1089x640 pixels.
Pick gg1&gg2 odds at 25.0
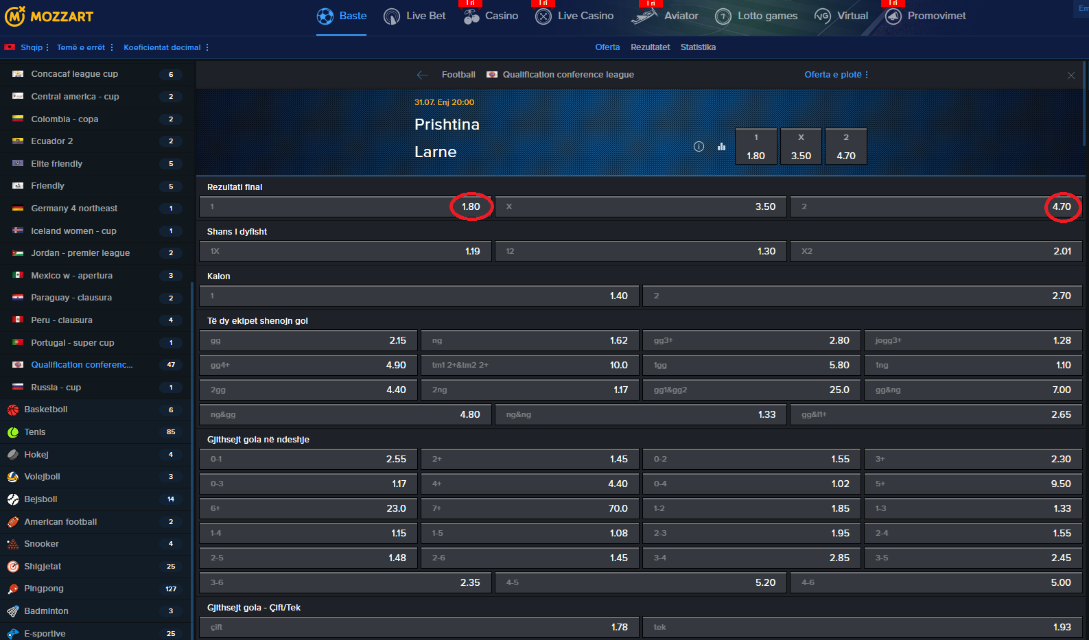pyautogui.click(x=751, y=390)
